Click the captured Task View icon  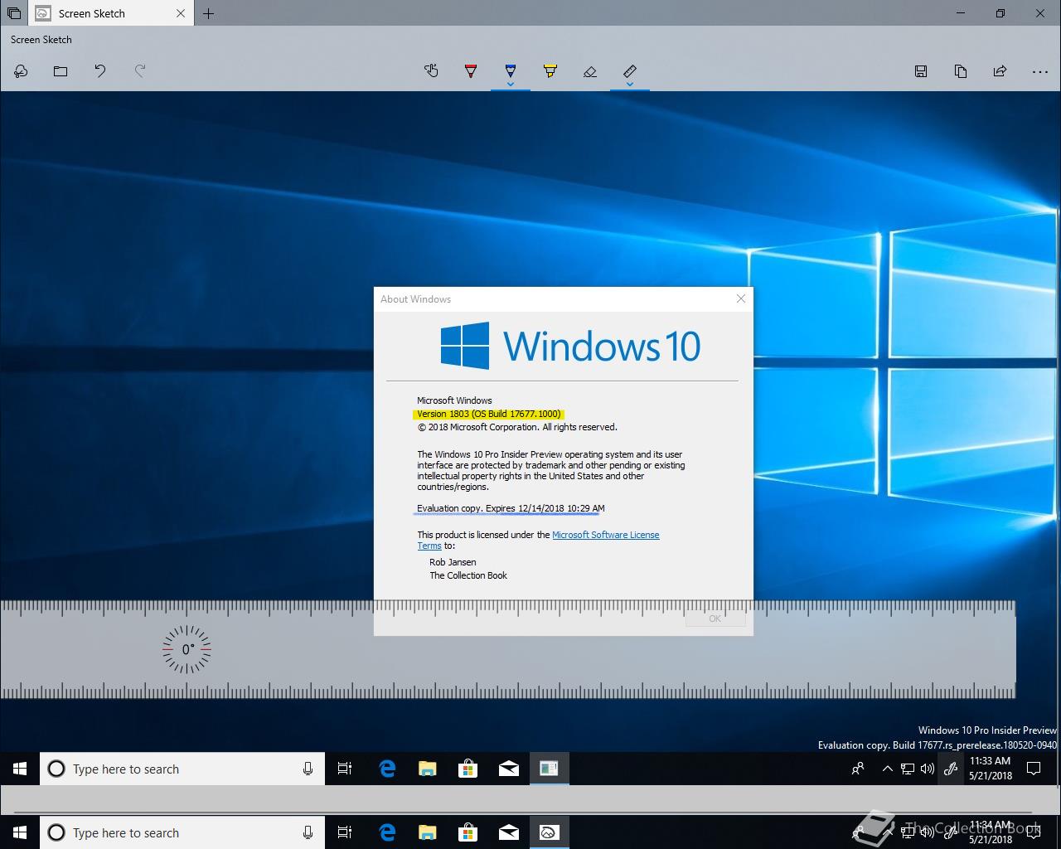tap(345, 769)
